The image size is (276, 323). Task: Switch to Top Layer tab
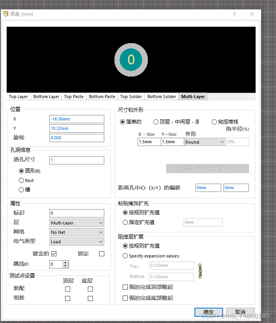(x=18, y=97)
